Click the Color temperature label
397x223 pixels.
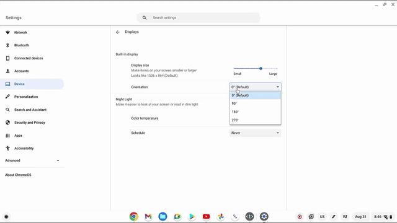[145, 118]
